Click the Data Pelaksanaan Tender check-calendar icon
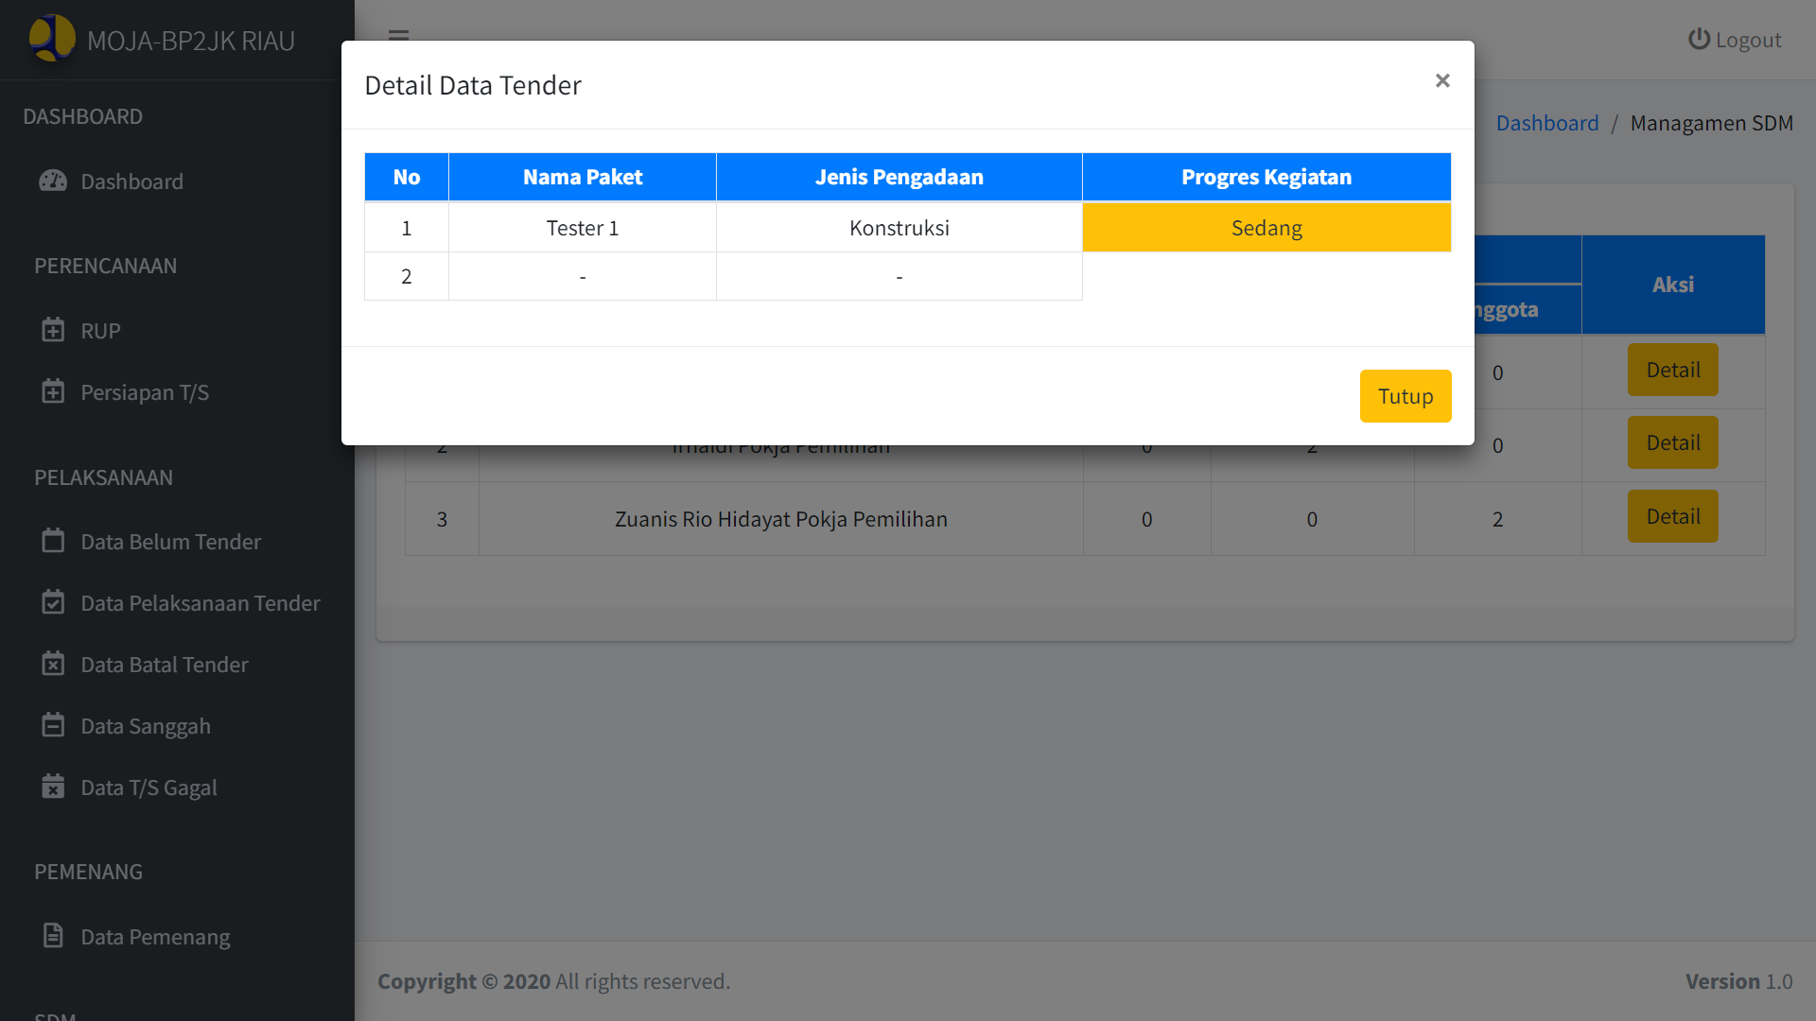 coord(53,602)
